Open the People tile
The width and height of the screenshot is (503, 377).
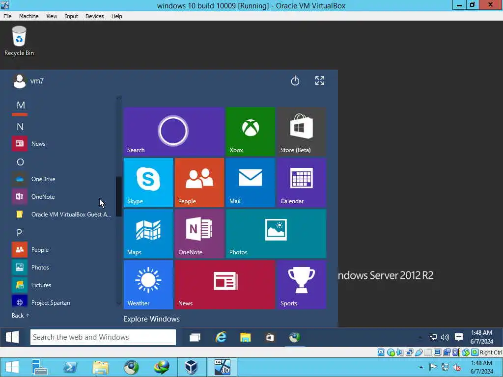[x=199, y=183]
